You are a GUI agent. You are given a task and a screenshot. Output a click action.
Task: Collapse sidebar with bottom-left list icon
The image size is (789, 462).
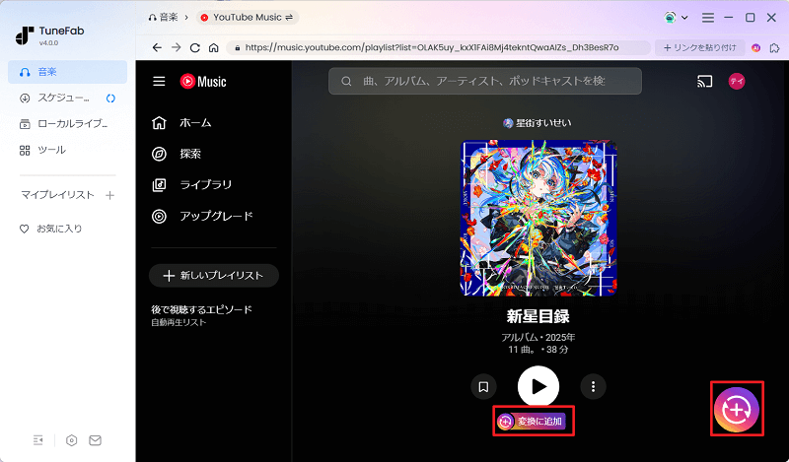pyautogui.click(x=38, y=440)
